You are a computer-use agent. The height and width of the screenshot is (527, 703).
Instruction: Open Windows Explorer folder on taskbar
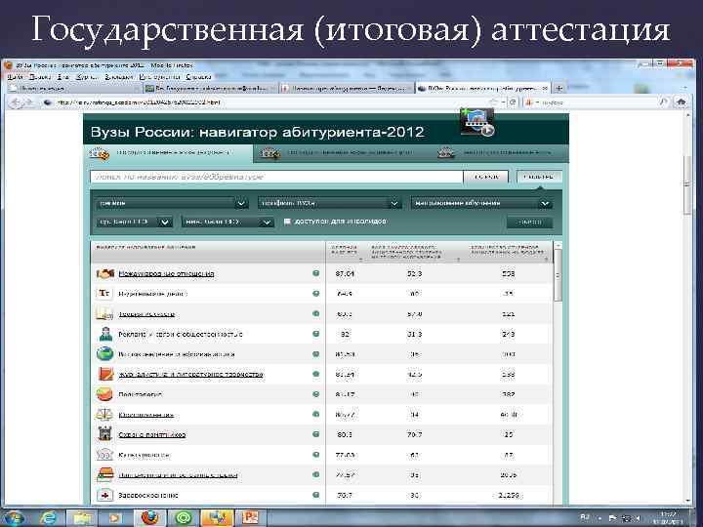click(82, 518)
